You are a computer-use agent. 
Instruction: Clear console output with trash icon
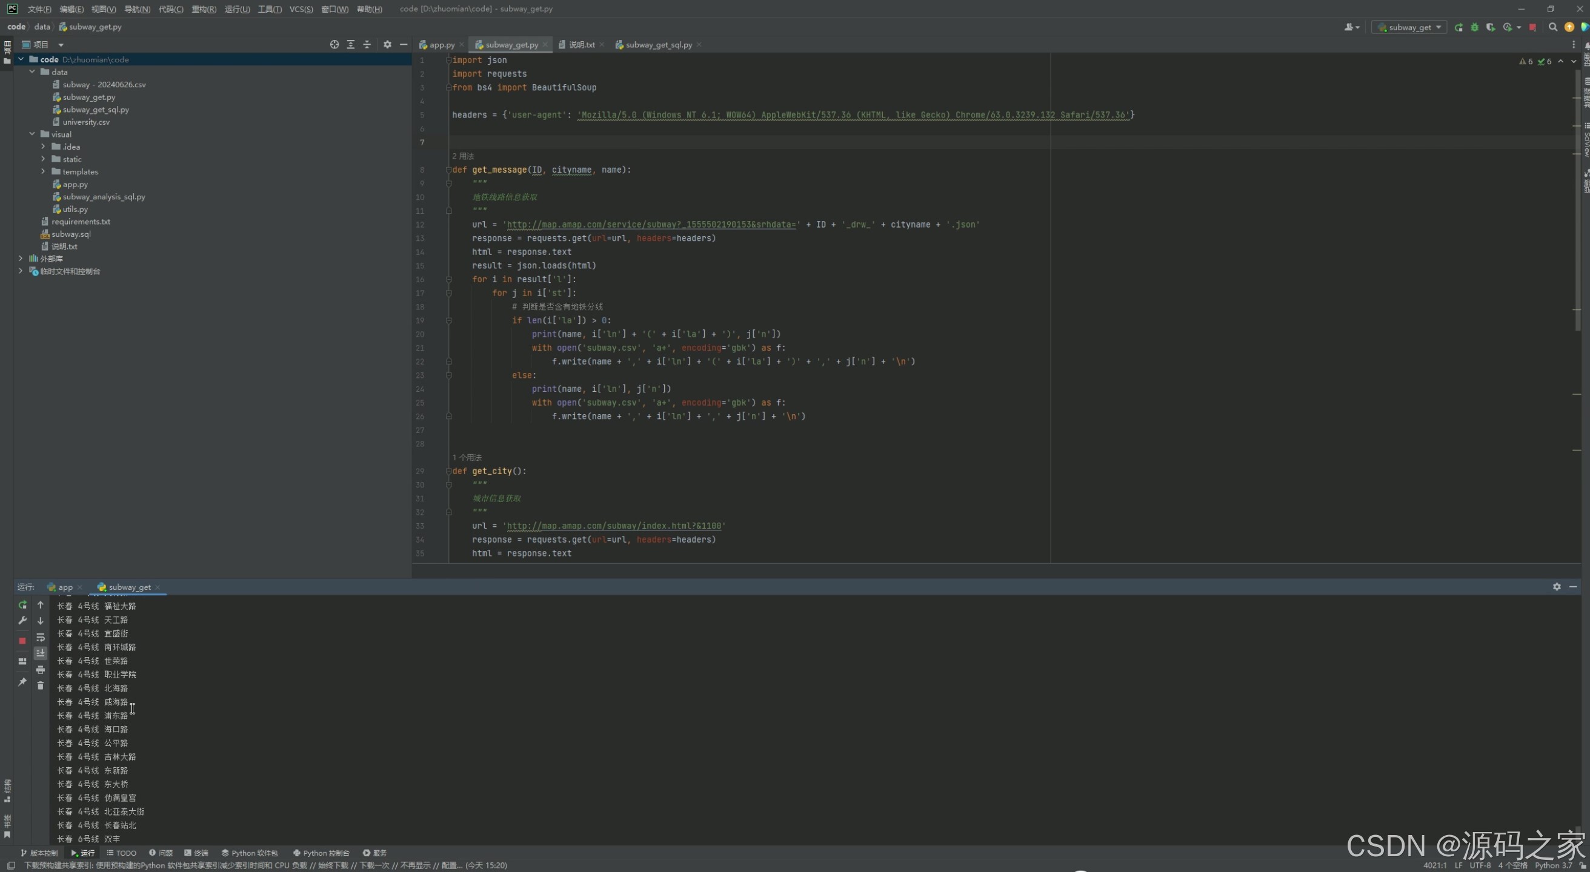[41, 685]
